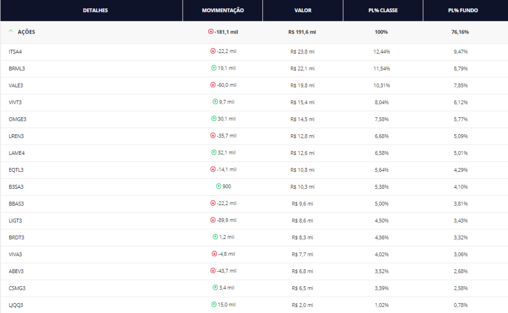Select ticker BRML3
This screenshot has height=313, width=508.
[x=17, y=68]
